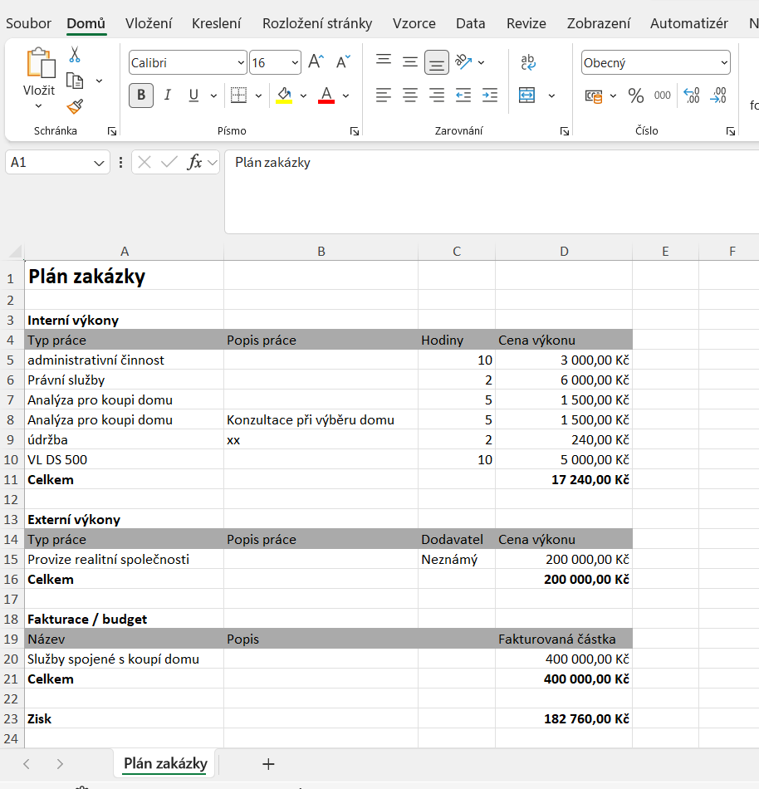Switch to the Vložení tab
Screen dimensions: 759x789
149,23
